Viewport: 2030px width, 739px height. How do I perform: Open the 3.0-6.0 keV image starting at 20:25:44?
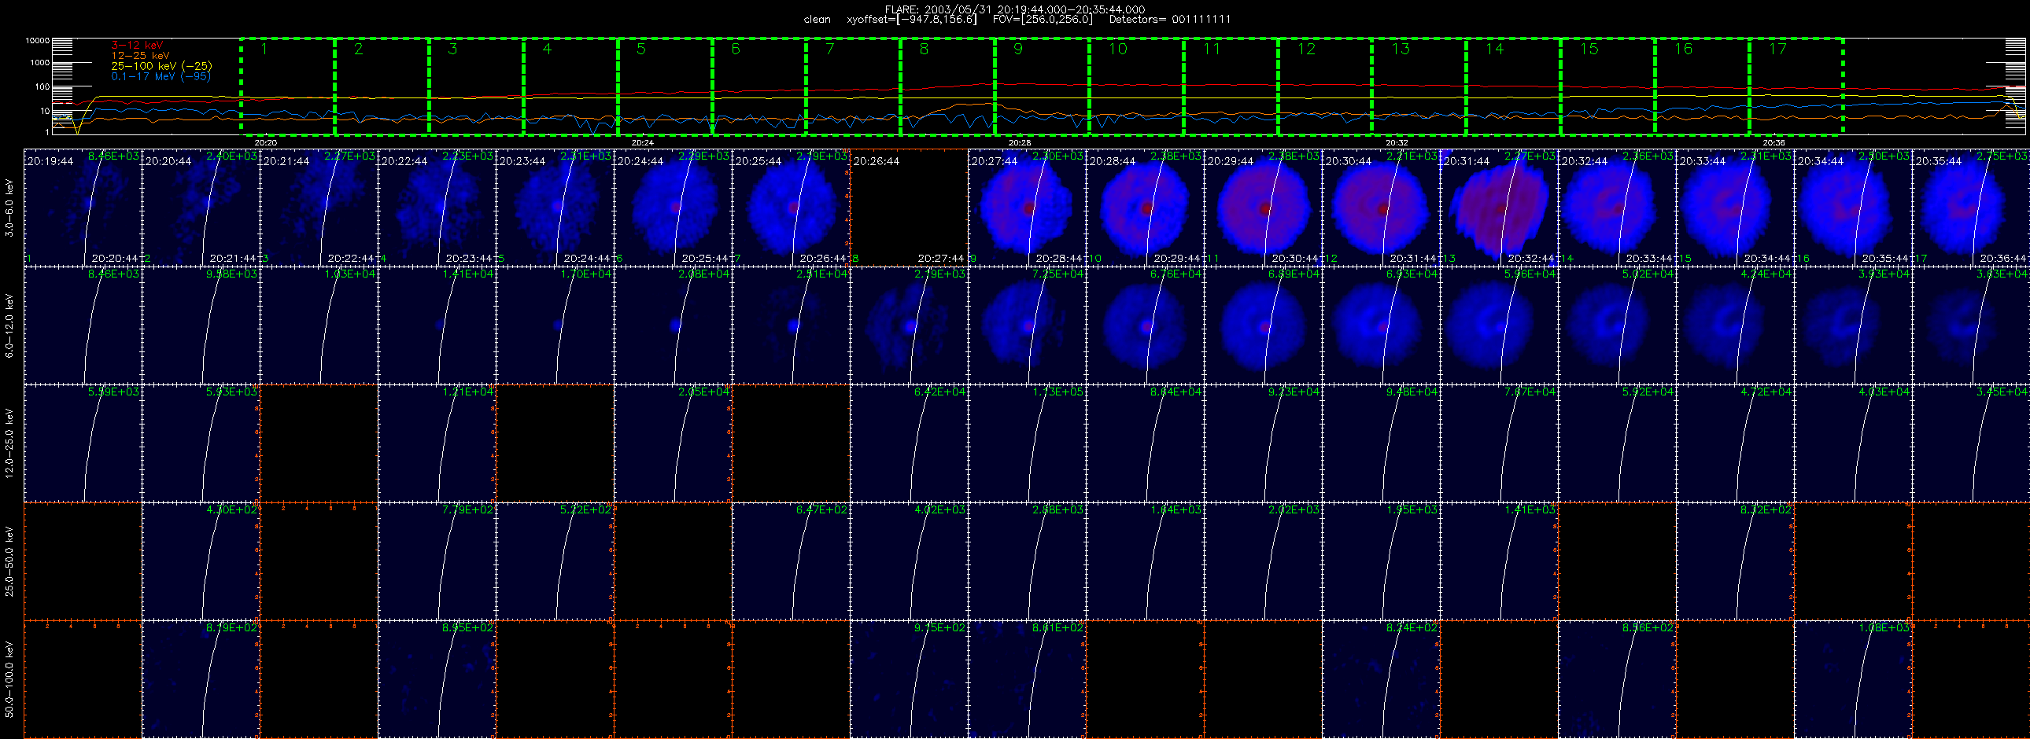point(792,208)
